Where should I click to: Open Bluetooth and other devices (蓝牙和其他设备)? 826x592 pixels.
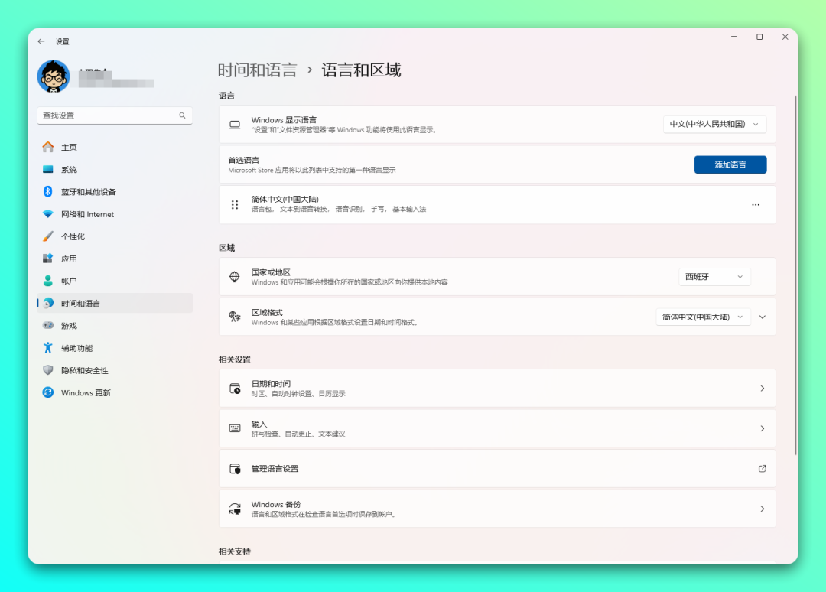tap(88, 192)
